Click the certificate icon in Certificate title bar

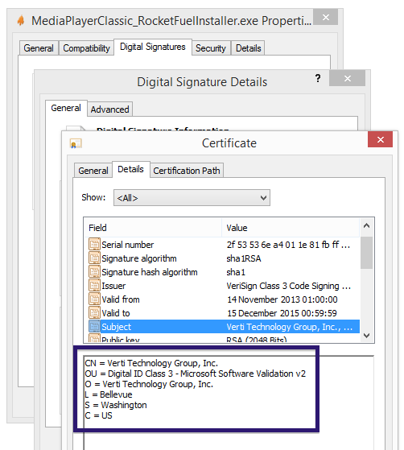76,143
